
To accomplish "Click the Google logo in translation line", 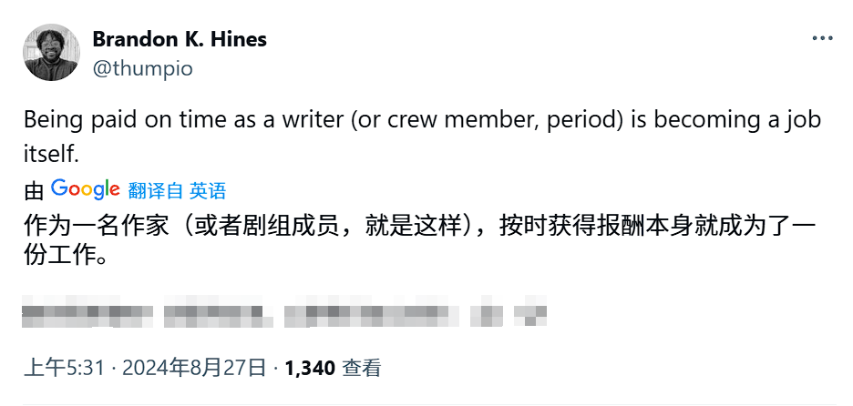I will [86, 189].
